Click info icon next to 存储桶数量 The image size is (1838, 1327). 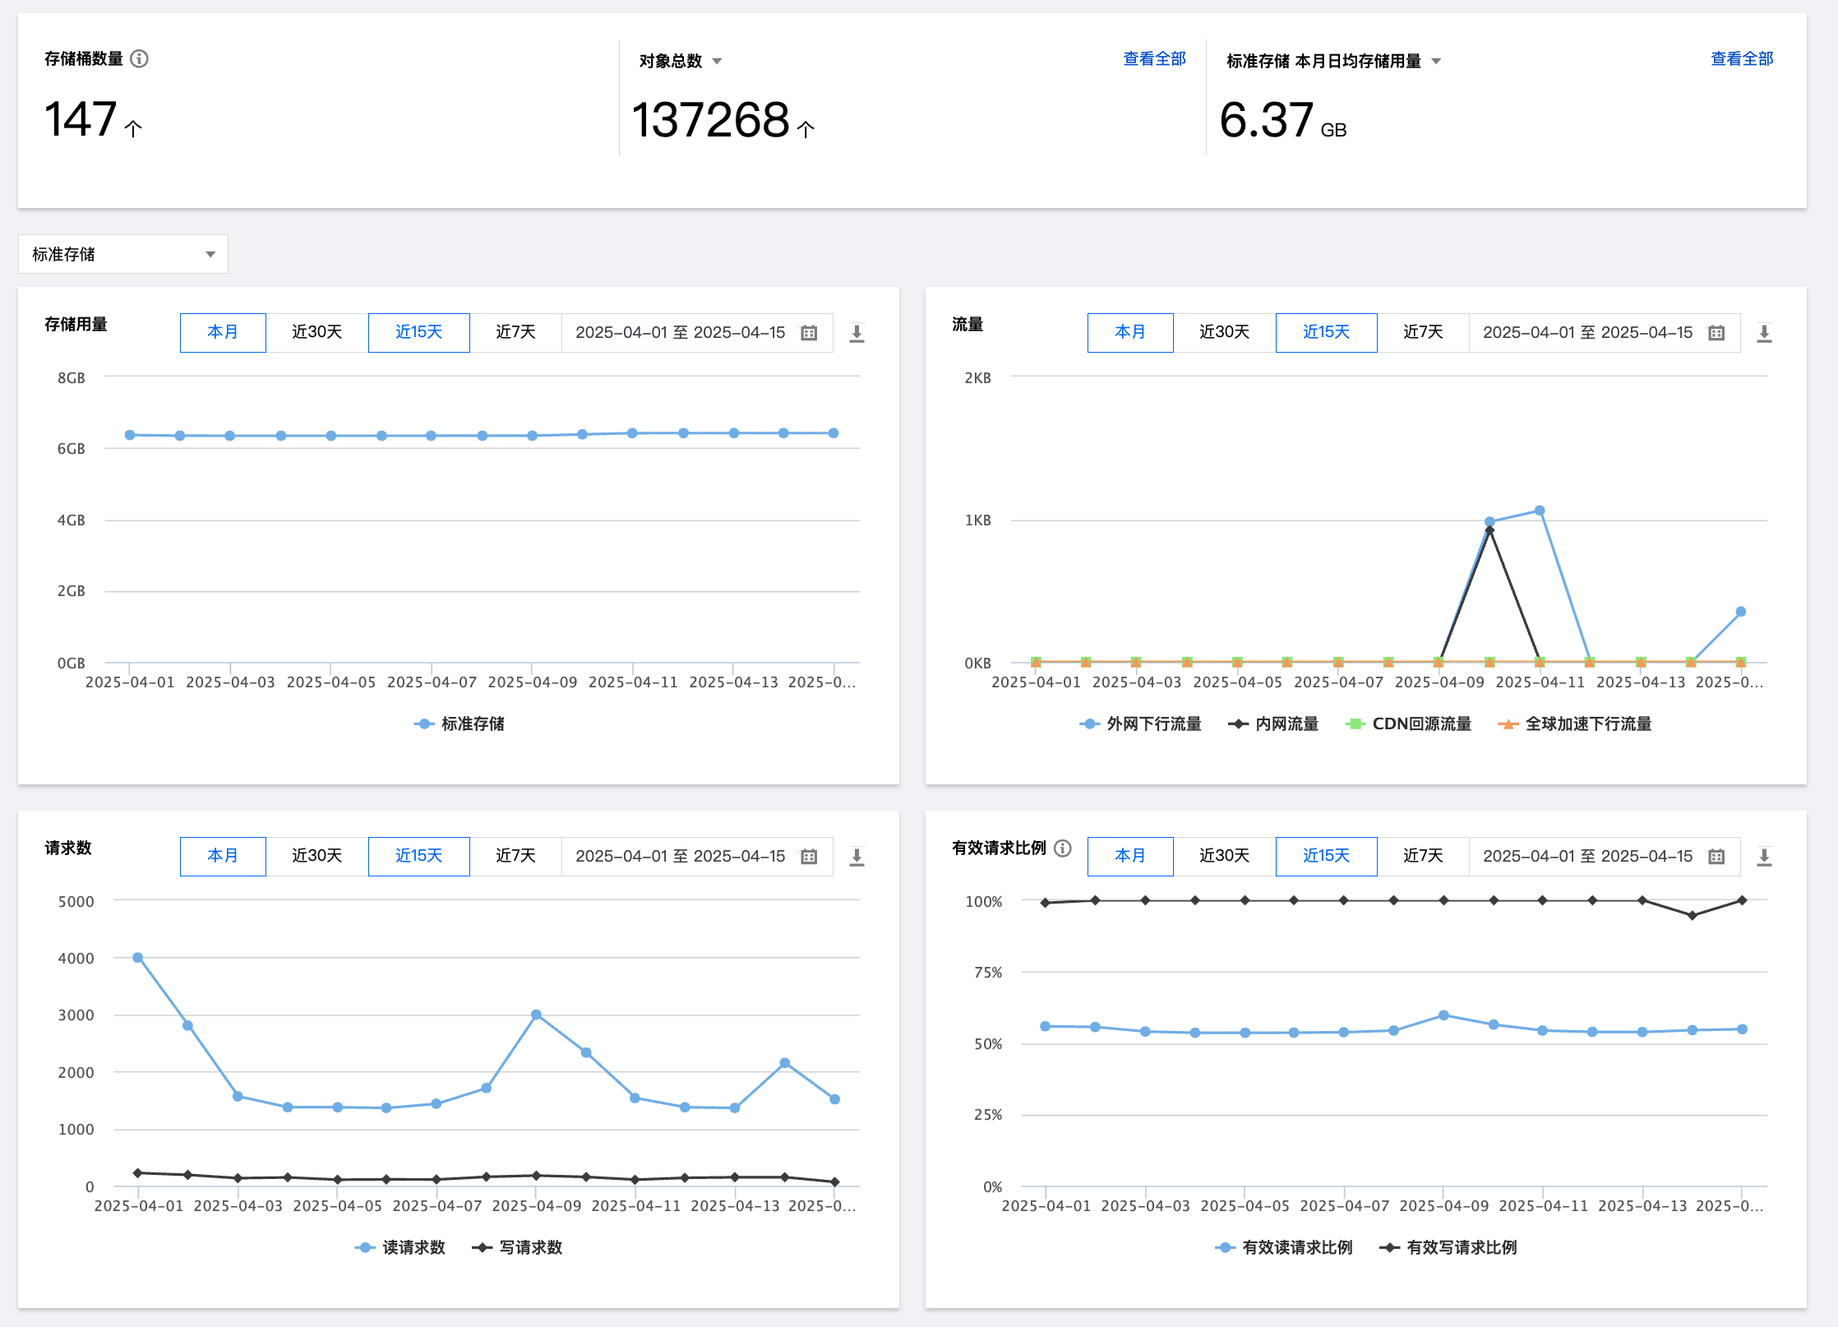tap(139, 58)
